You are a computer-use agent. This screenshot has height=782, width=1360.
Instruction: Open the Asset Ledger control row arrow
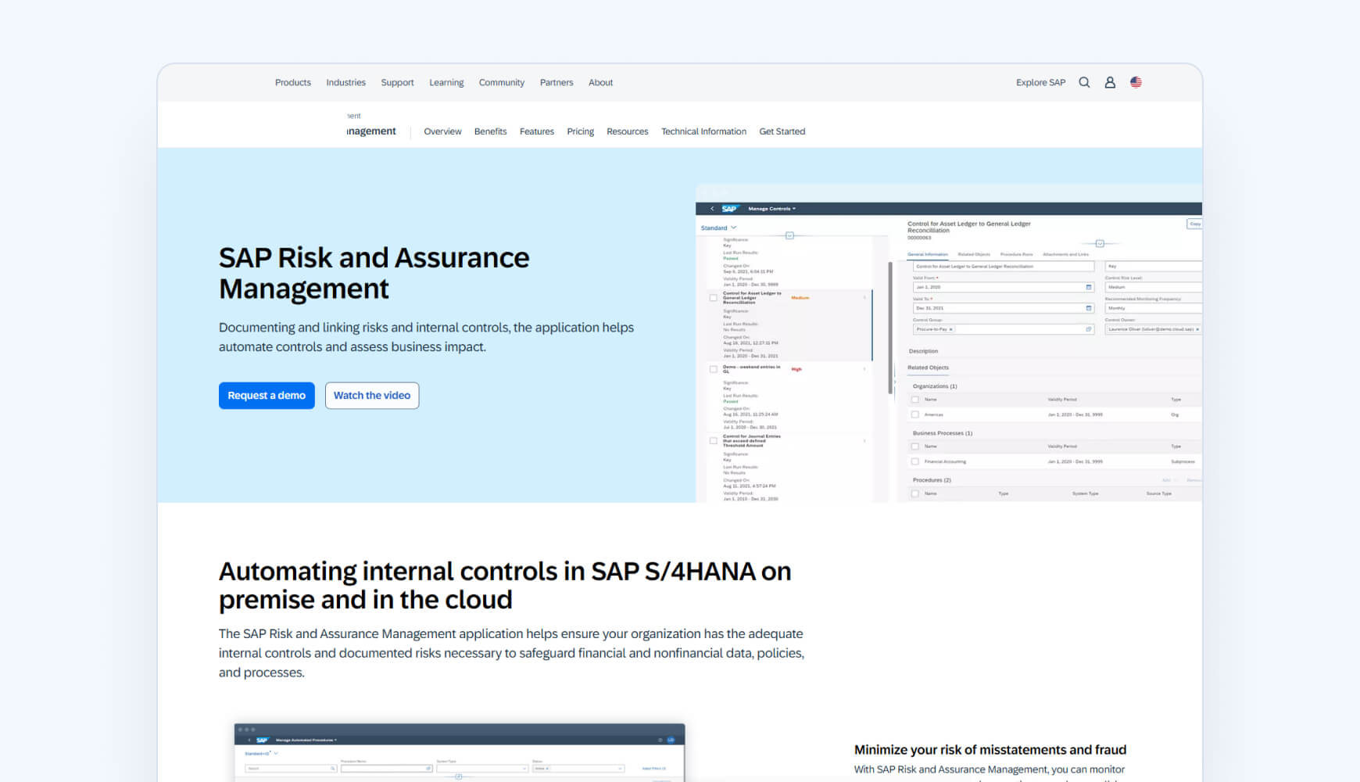(x=864, y=297)
